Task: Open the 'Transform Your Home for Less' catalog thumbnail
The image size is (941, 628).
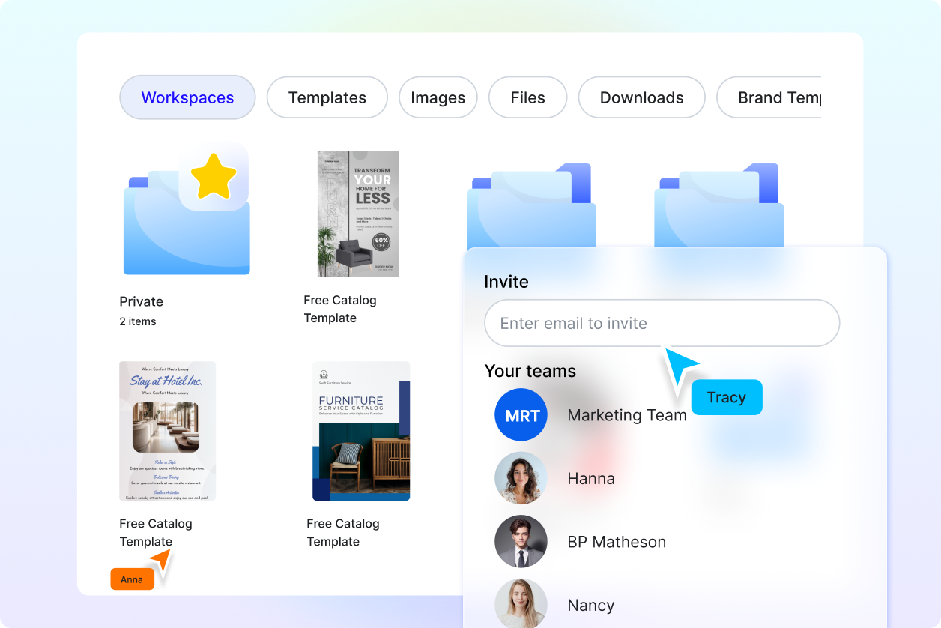Action: pyautogui.click(x=358, y=214)
